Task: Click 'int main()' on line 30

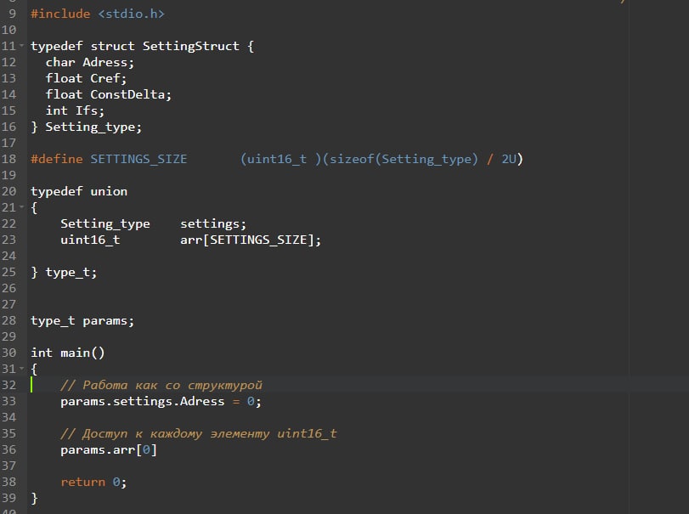Action: [x=68, y=353]
